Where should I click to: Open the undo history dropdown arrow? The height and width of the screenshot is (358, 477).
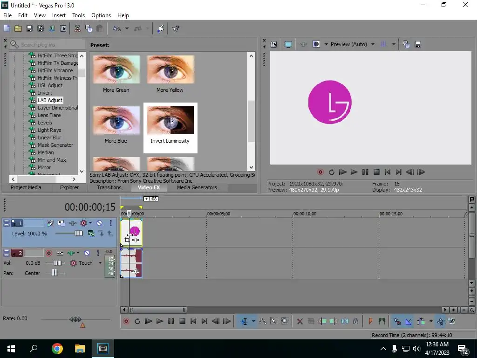point(127,28)
